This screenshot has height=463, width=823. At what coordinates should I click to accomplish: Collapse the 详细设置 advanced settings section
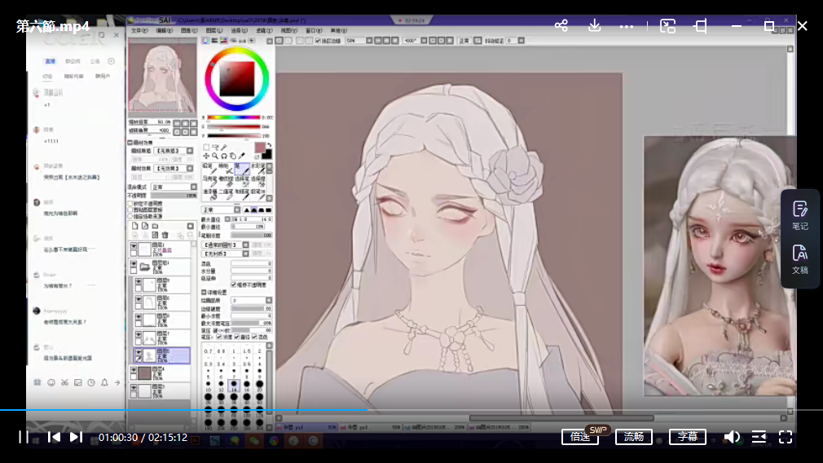click(x=204, y=293)
